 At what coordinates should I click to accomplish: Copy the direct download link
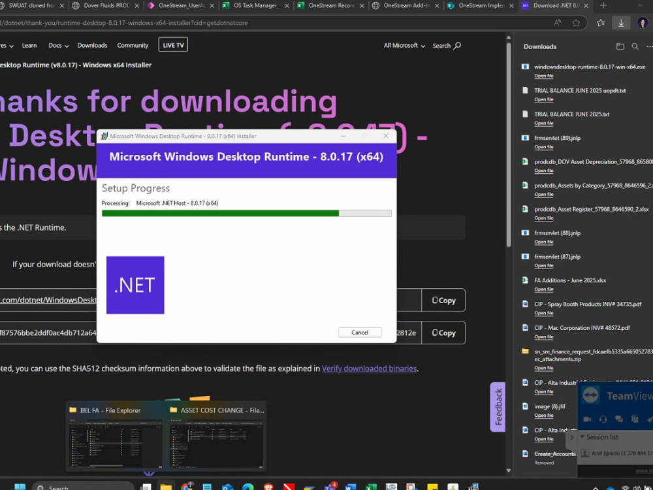tap(443, 300)
